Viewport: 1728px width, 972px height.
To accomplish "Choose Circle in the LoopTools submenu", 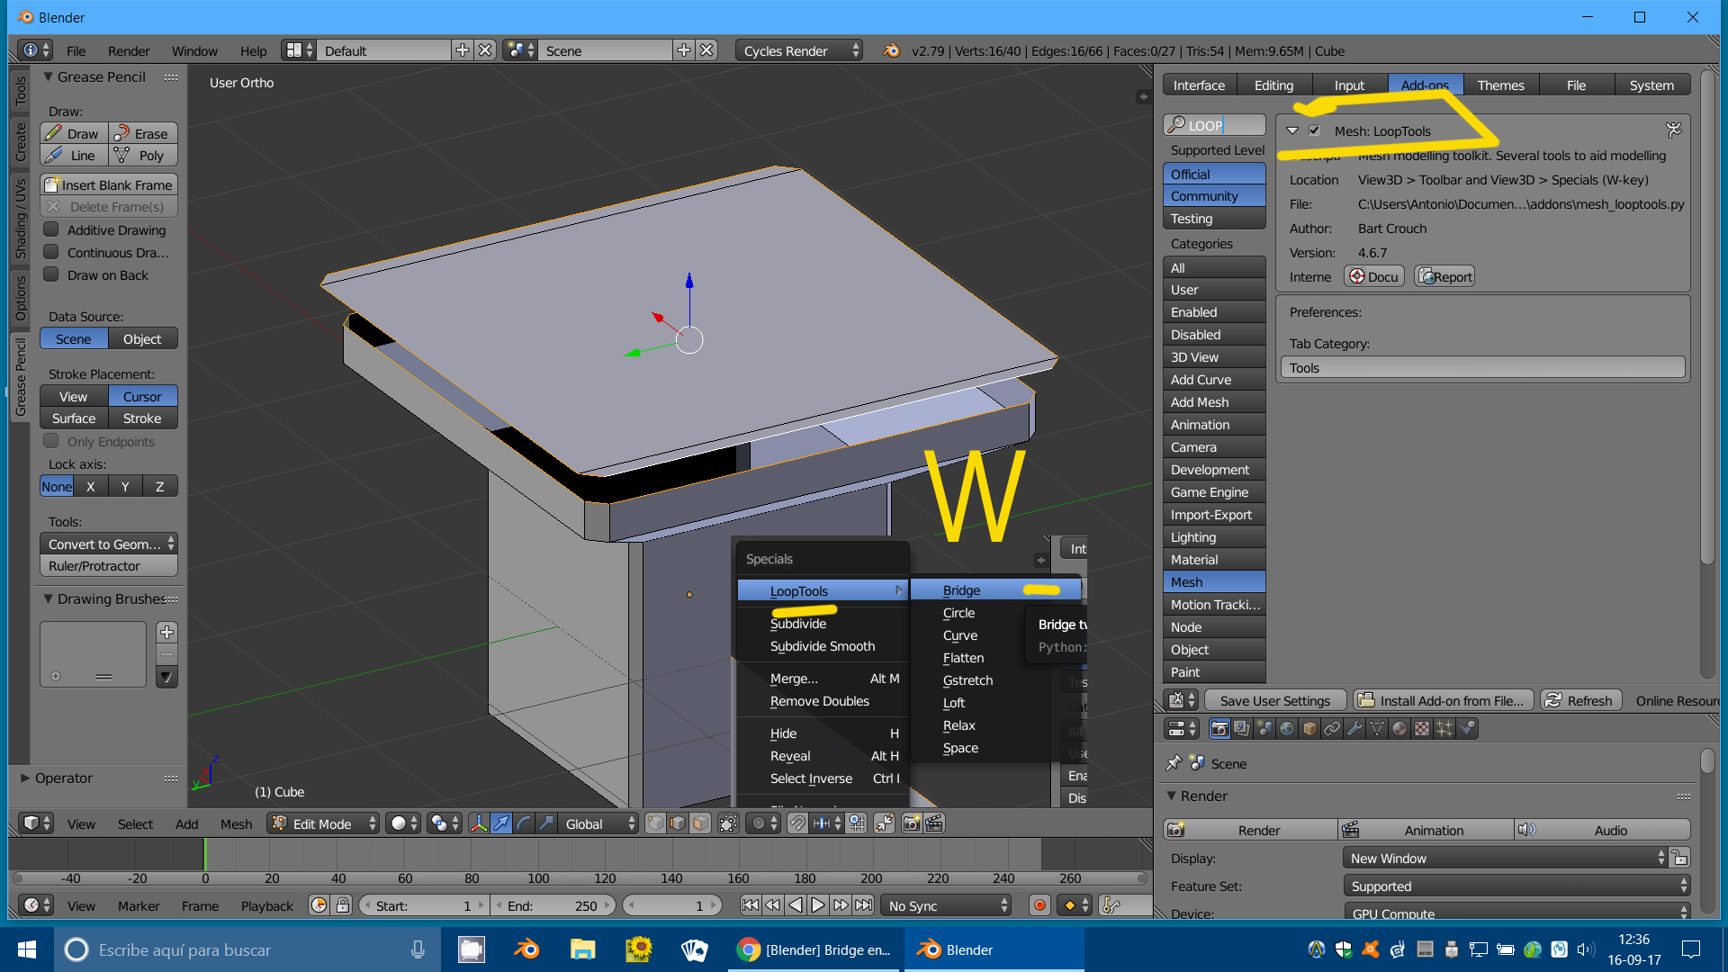I will 959,613.
